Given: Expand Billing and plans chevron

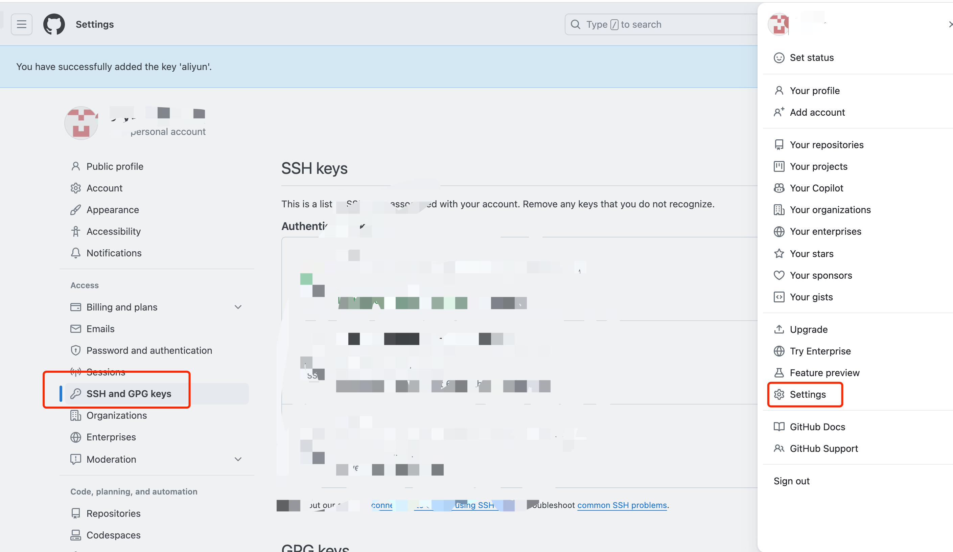Looking at the screenshot, I should click(238, 307).
